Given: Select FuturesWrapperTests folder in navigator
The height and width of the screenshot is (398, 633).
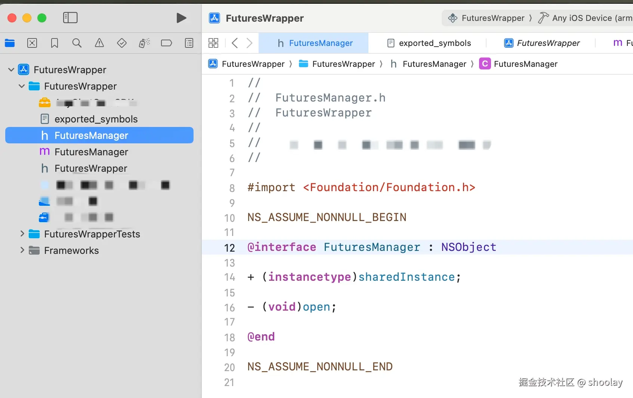Looking at the screenshot, I should [x=92, y=234].
